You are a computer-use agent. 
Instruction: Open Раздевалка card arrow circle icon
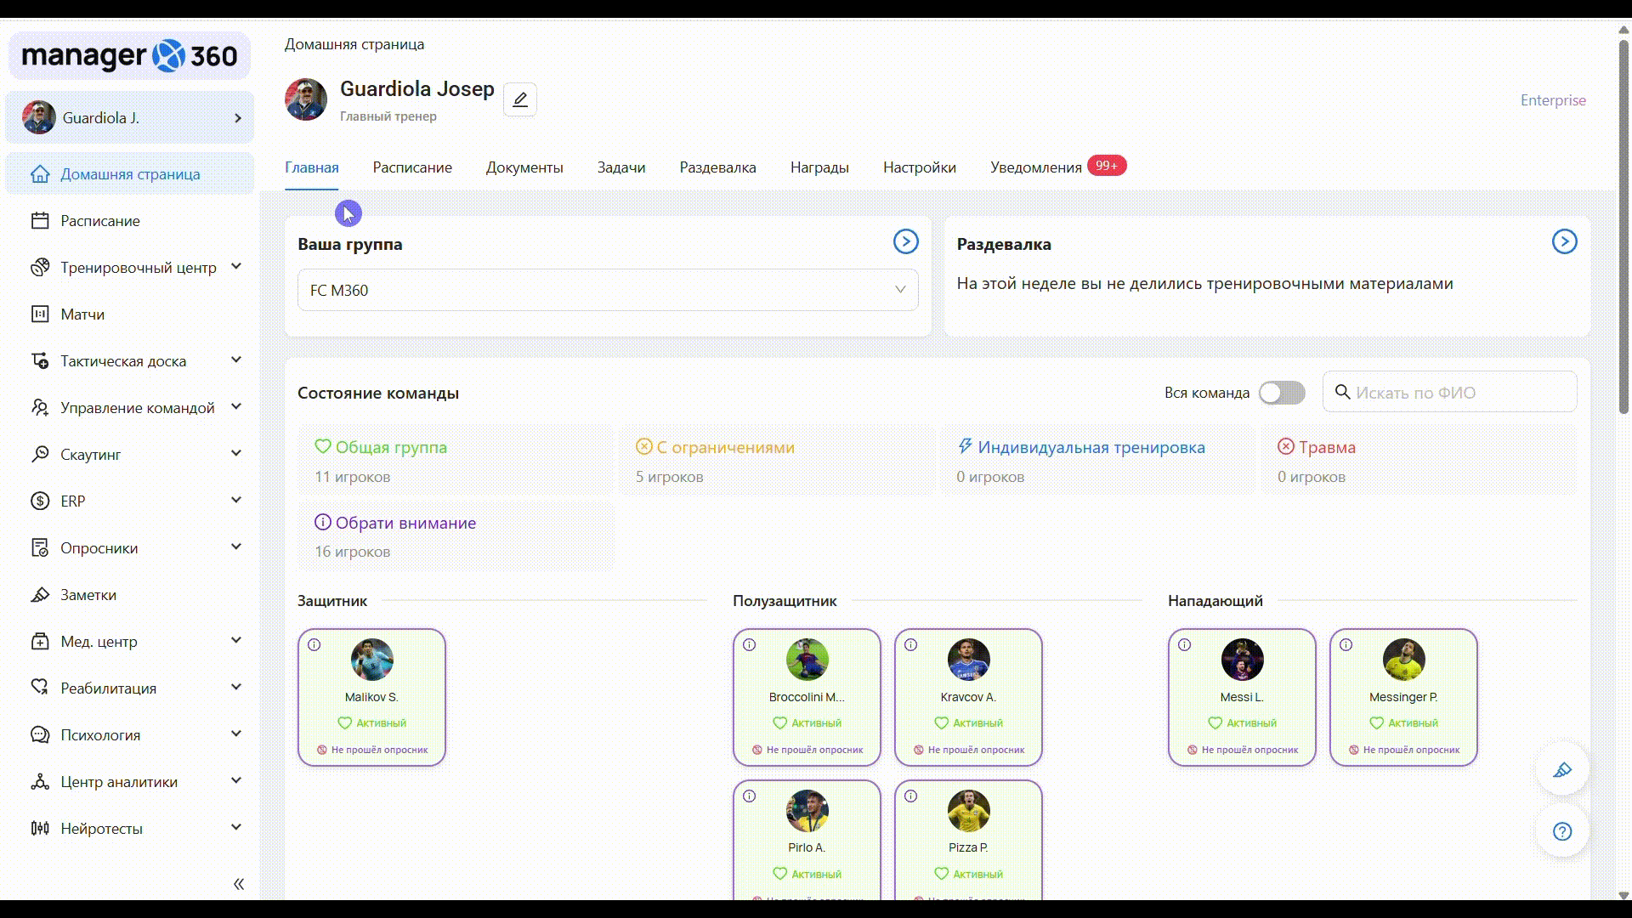coord(1564,242)
